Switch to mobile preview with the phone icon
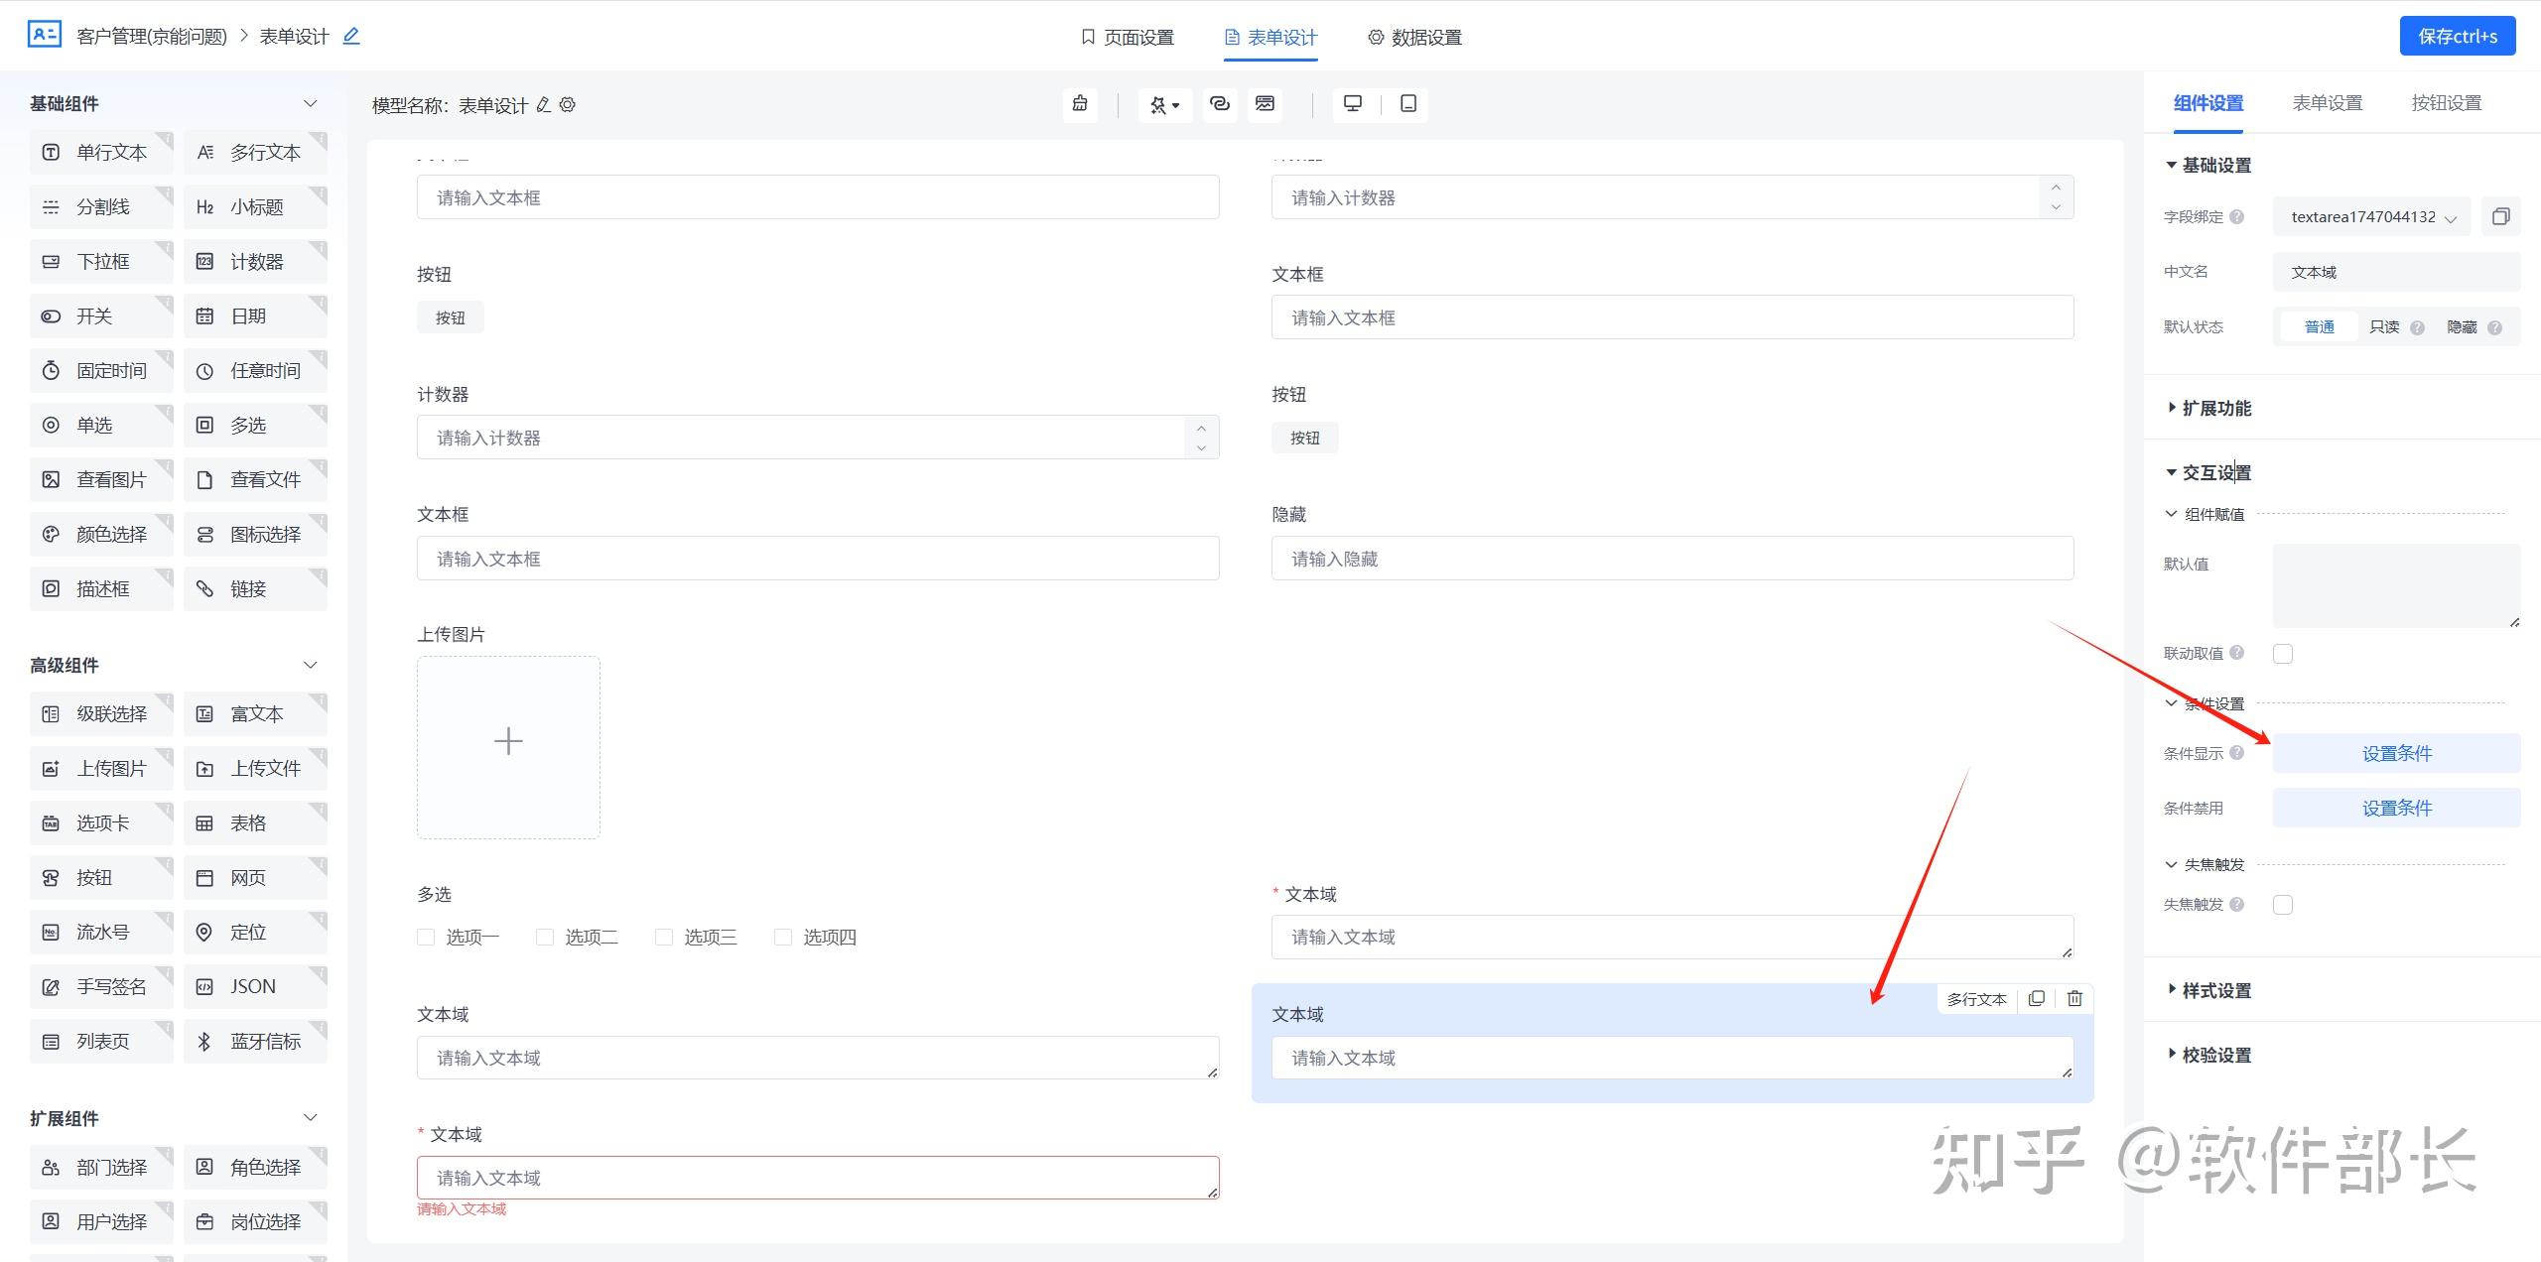 coord(1407,103)
